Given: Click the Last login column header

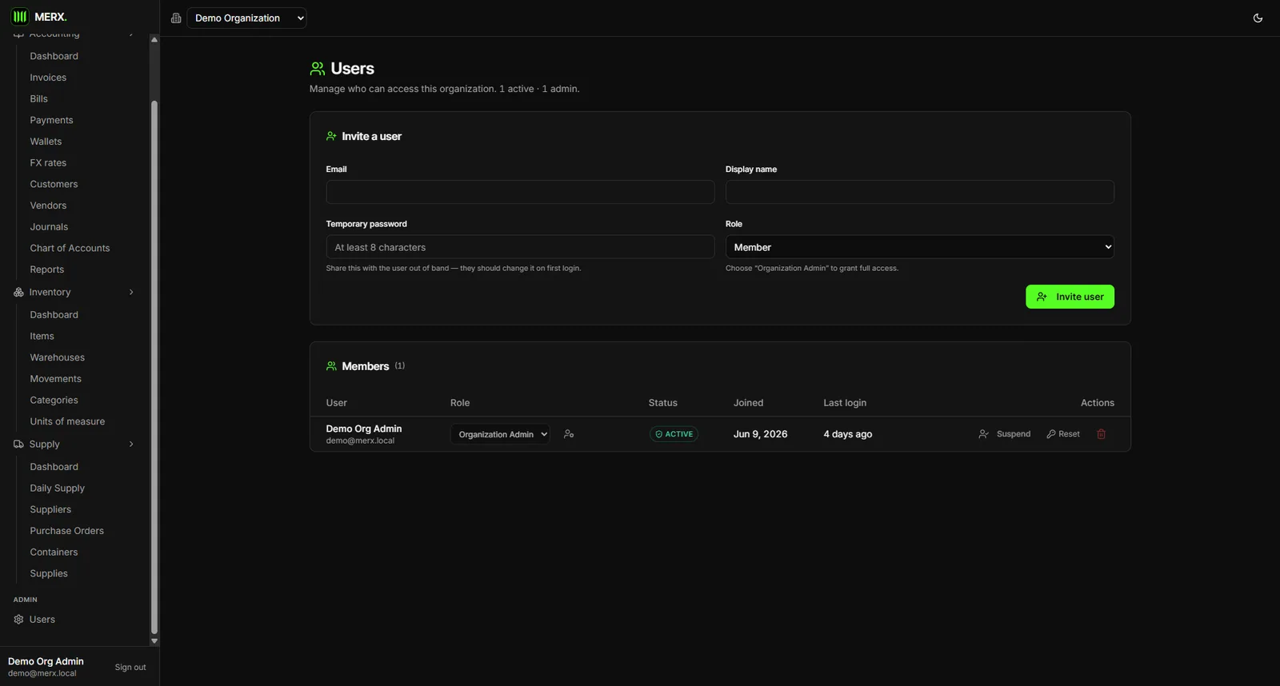Looking at the screenshot, I should coord(845,403).
